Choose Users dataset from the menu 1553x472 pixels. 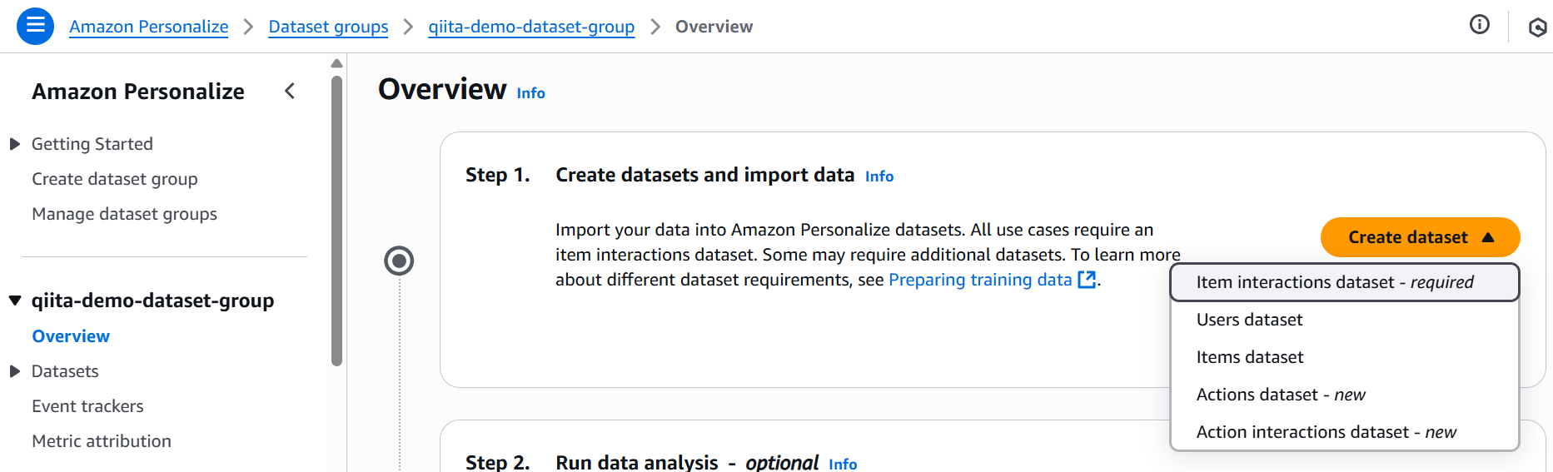point(1249,320)
